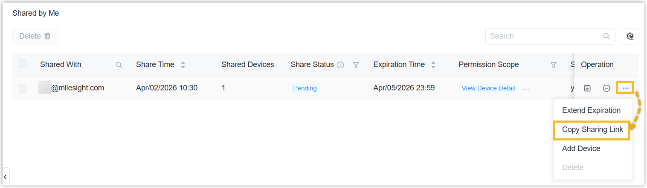
Task: Open Shared With column search icon
Action: [119, 65]
